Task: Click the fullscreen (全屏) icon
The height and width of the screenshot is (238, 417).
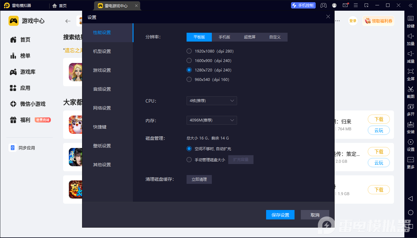Action: click(410, 71)
